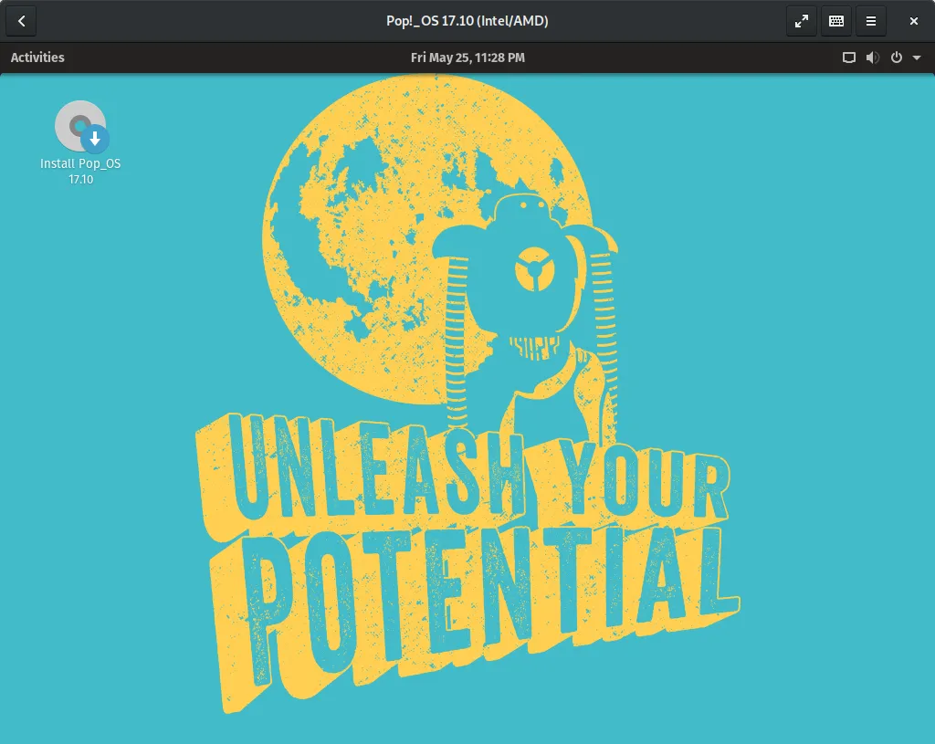
Task: Click the blue download arrow badge
Action: (94, 140)
